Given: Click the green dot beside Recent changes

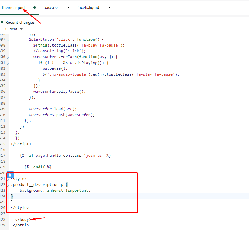Looking at the screenshot, I should [2, 22].
